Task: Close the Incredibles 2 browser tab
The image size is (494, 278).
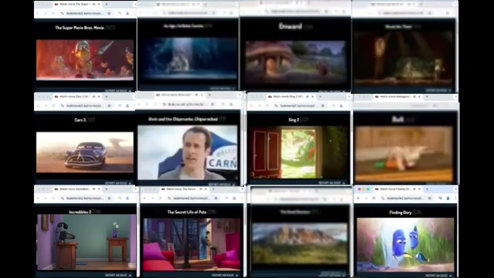Action: coord(99,189)
